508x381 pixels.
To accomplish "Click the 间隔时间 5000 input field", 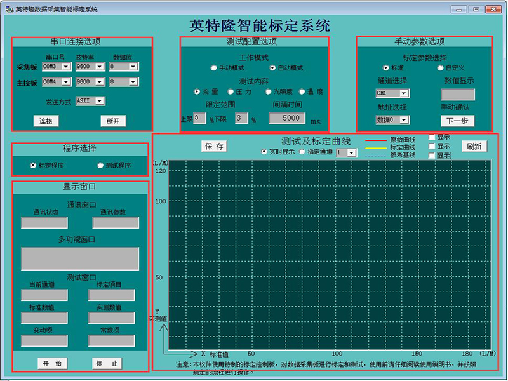I will pyautogui.click(x=291, y=118).
